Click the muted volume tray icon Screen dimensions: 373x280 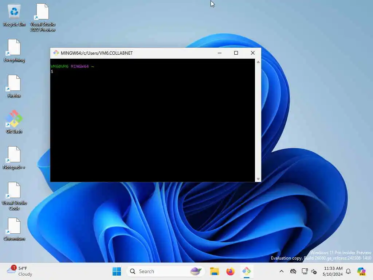314,271
